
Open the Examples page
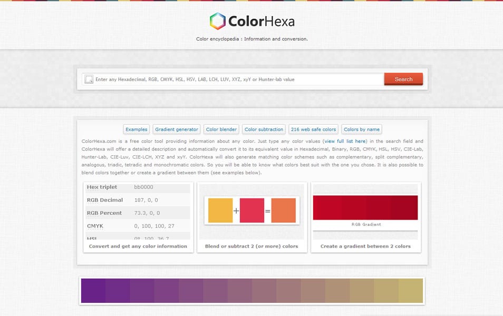(136, 129)
